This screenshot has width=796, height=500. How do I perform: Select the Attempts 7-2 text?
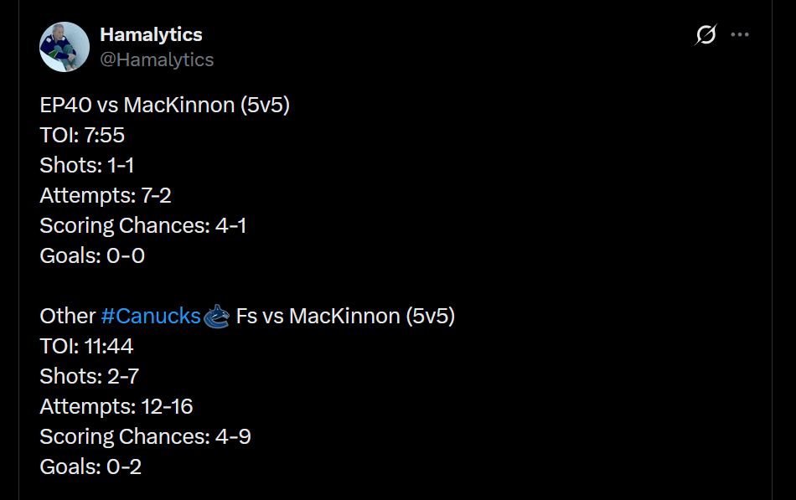click(x=104, y=195)
